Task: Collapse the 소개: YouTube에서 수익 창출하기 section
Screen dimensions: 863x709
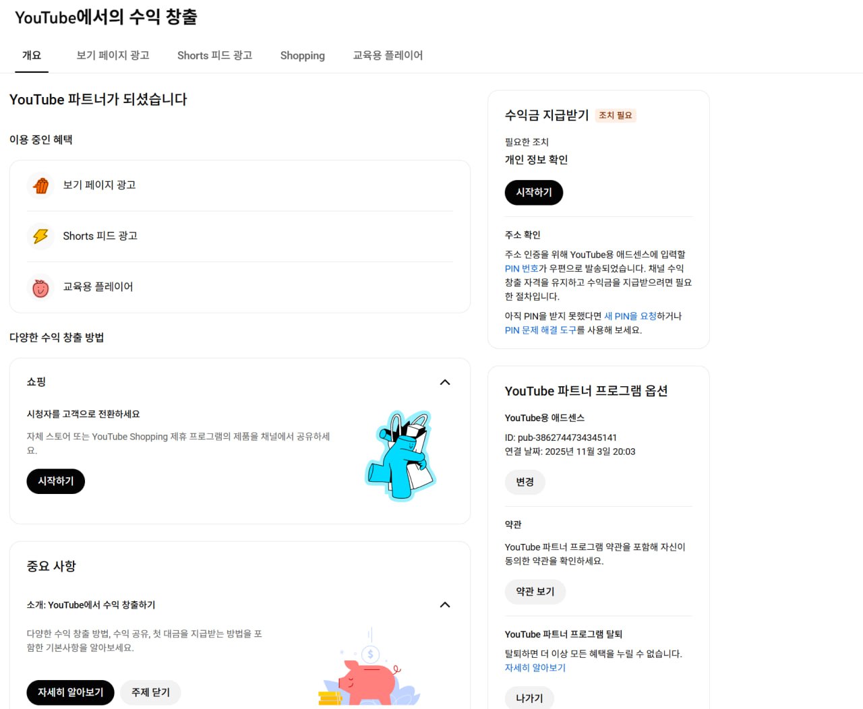Action: pyautogui.click(x=445, y=605)
